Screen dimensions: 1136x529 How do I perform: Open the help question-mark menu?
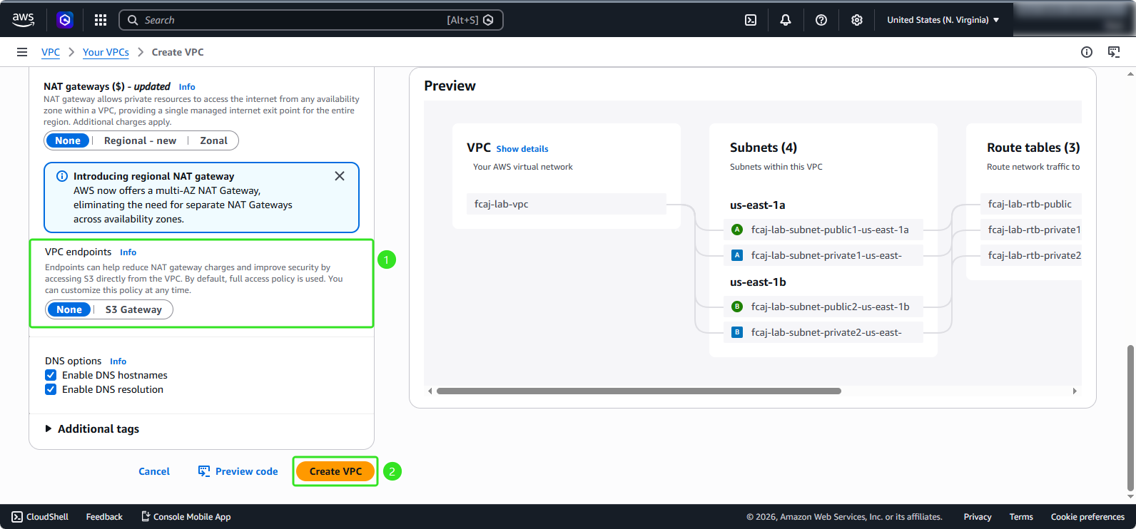click(821, 20)
